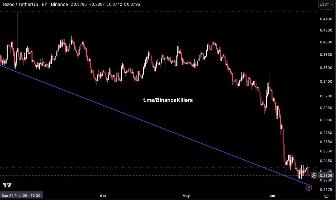Click the May label on time axis

pyautogui.click(x=186, y=196)
